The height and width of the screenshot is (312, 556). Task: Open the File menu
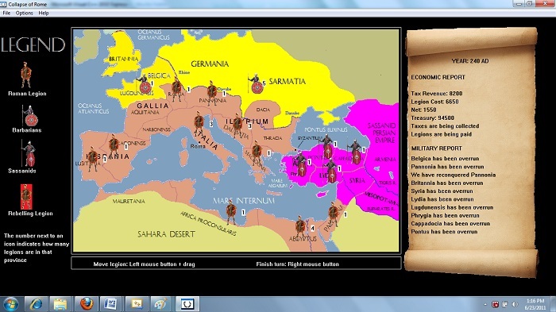(x=6, y=13)
